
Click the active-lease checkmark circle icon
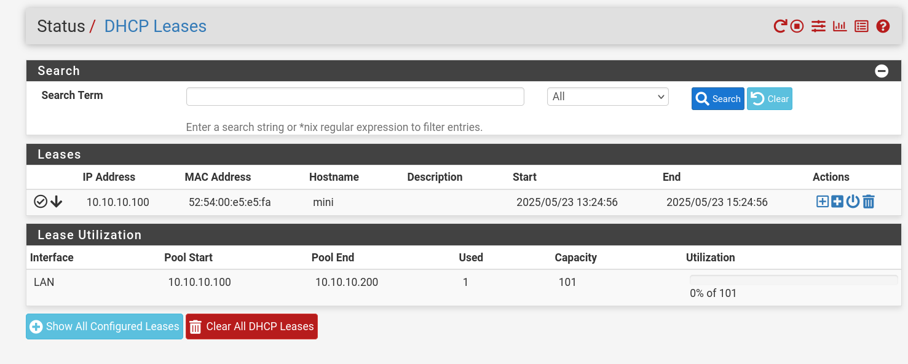pyautogui.click(x=41, y=202)
